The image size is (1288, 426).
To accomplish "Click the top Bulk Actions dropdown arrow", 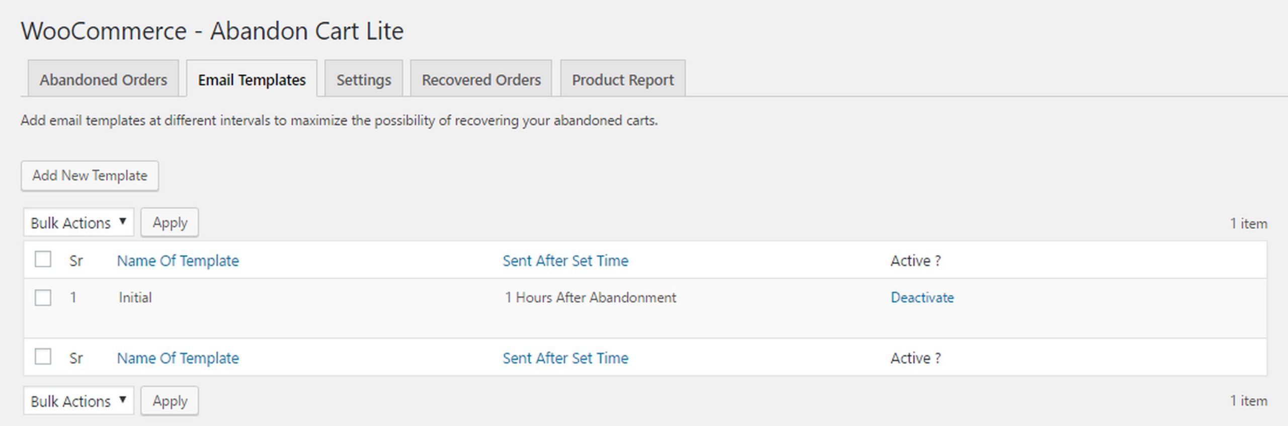I will tap(122, 222).
